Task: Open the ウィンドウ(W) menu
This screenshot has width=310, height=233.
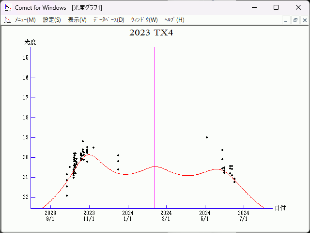Action: click(x=144, y=20)
